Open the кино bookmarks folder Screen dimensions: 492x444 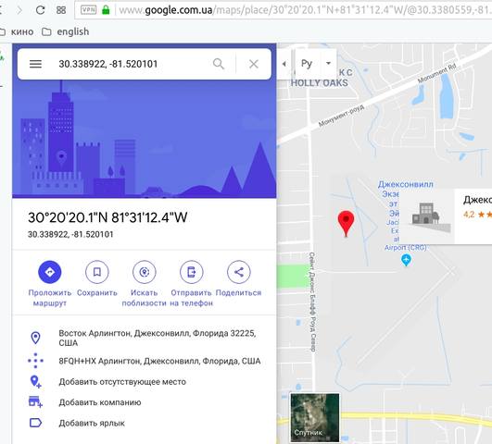[17, 31]
